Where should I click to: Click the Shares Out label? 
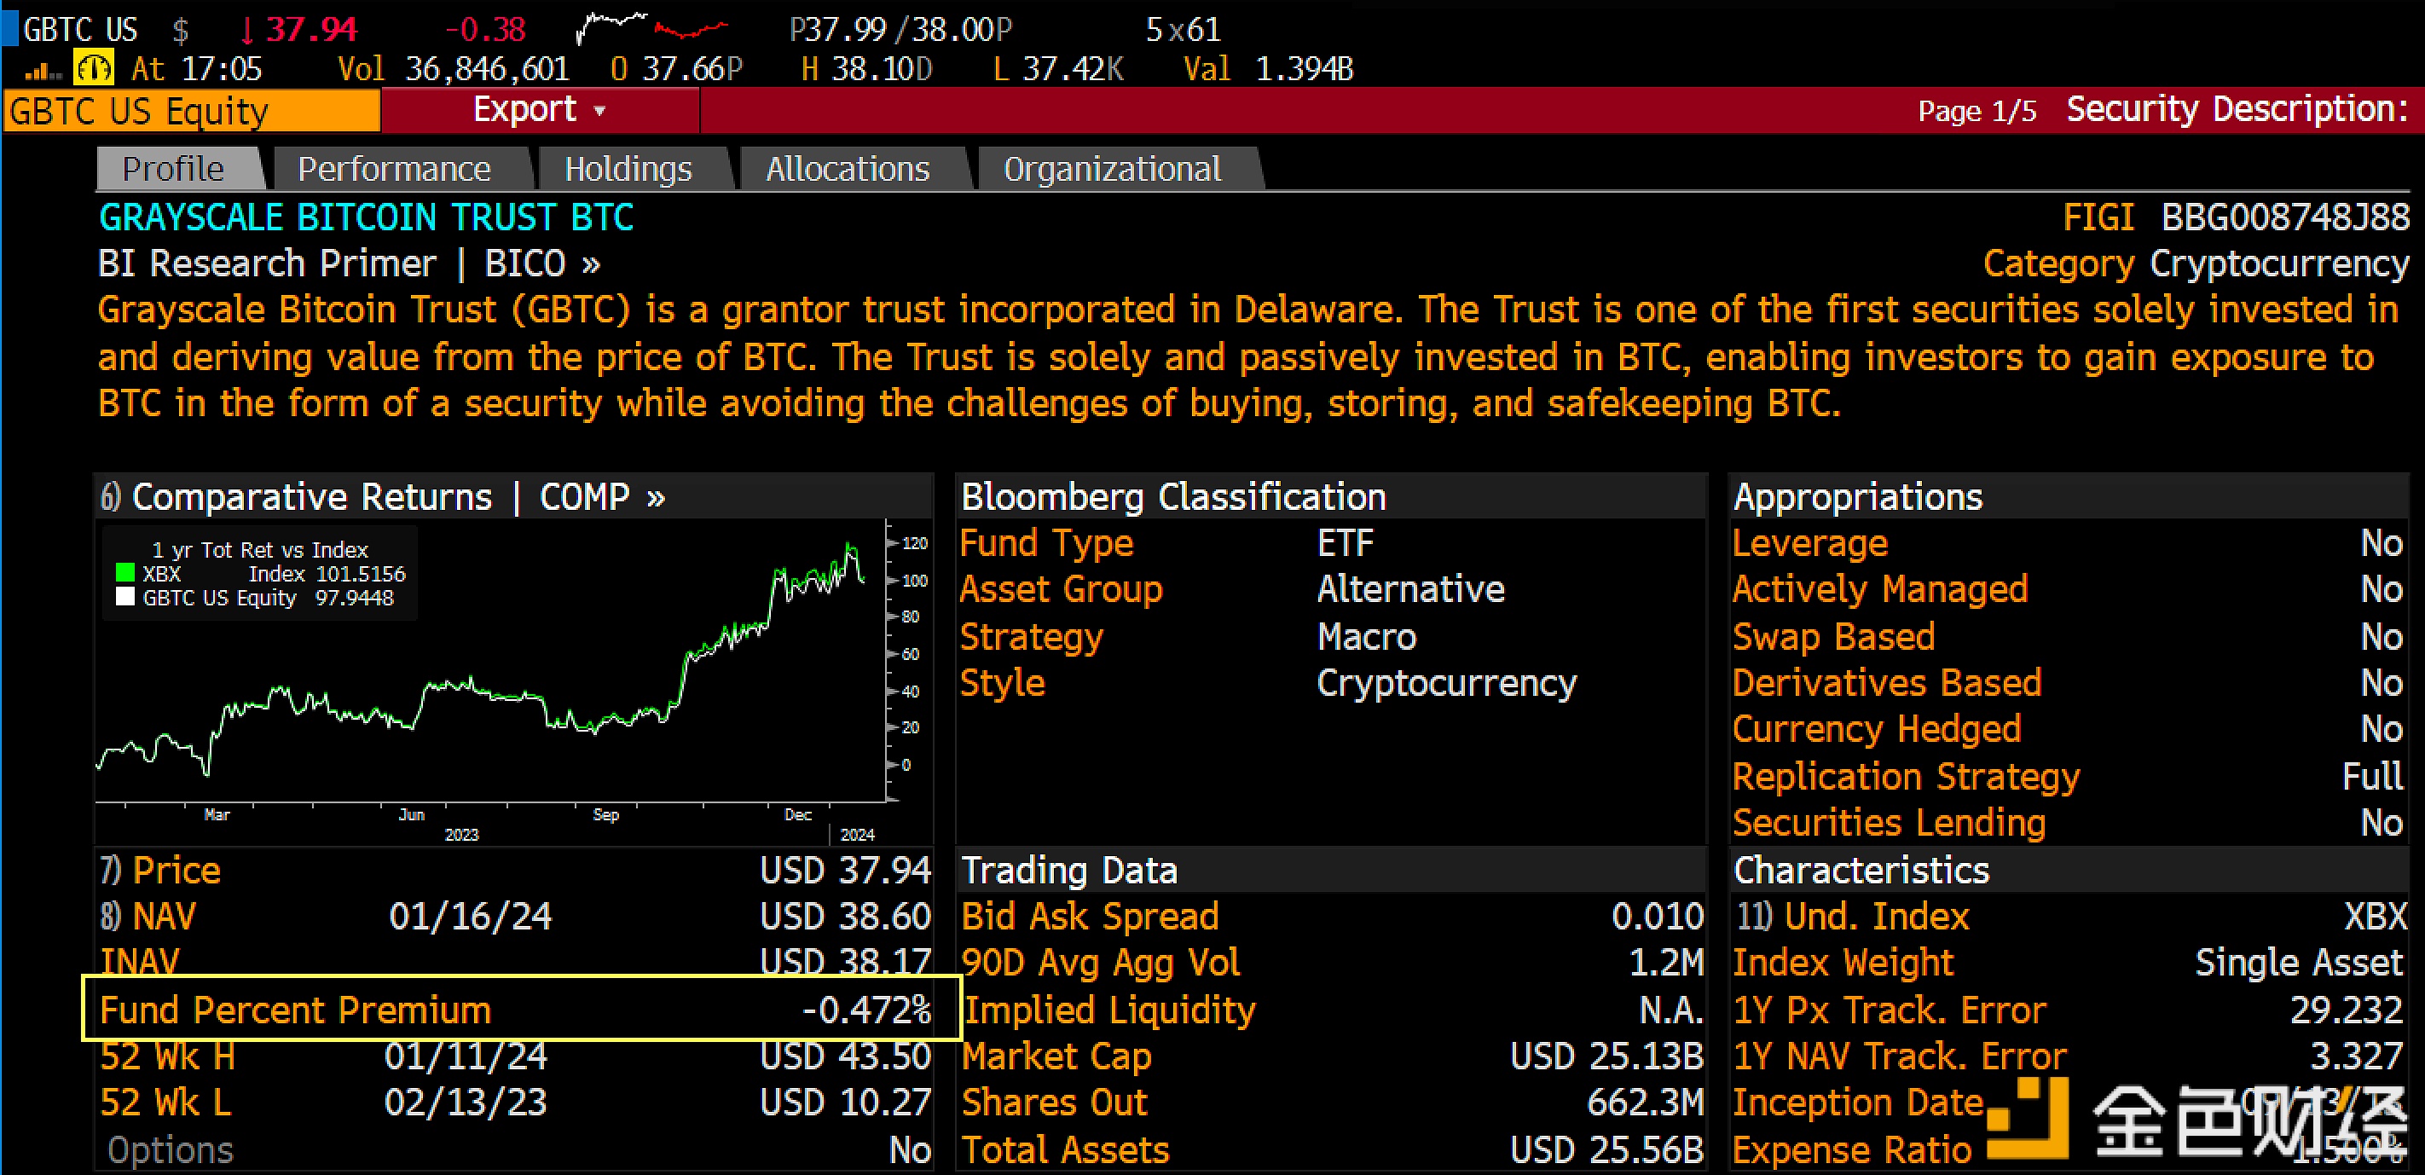click(x=1055, y=1102)
